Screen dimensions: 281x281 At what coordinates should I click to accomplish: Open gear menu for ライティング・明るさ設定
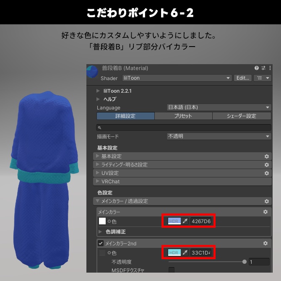coord(267,165)
